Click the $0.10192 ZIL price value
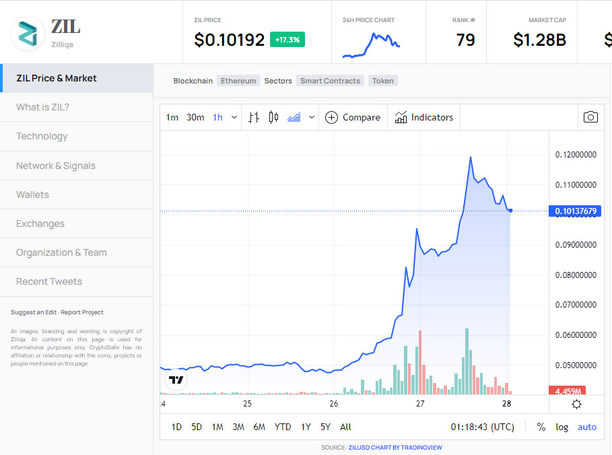The width and height of the screenshot is (612, 455). click(x=229, y=40)
